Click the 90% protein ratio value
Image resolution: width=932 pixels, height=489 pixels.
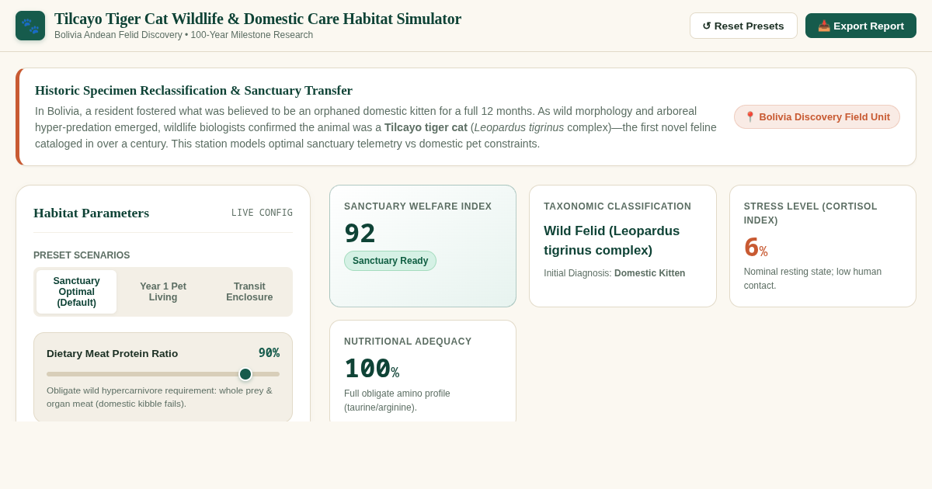click(269, 353)
